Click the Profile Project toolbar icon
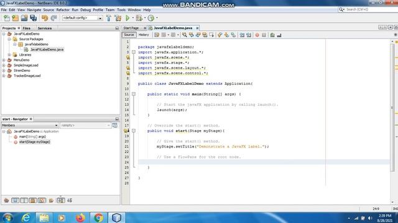Screen dimensions: 398x223 151,18
